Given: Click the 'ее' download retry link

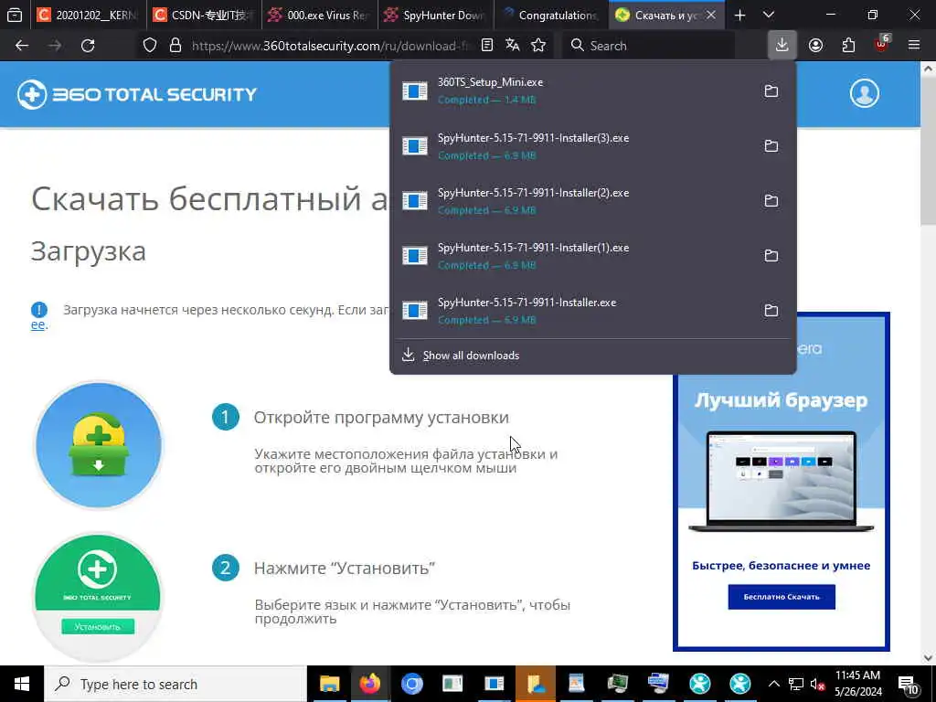Looking at the screenshot, I should pos(37,324).
